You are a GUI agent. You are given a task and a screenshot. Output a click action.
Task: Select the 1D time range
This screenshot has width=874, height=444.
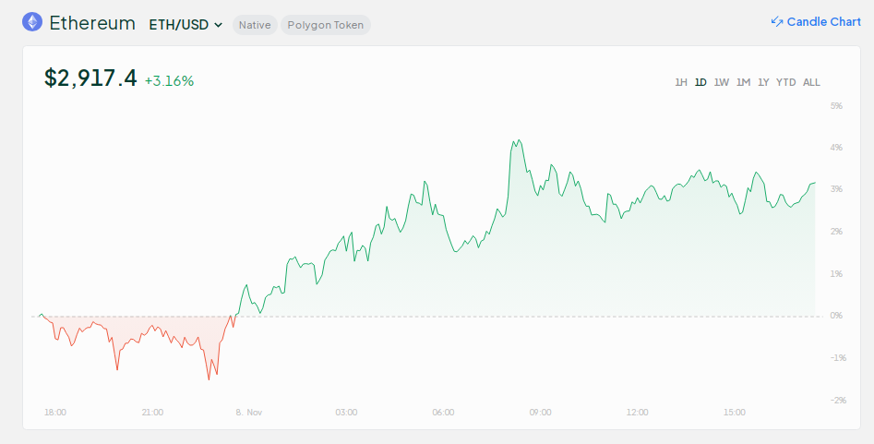[700, 82]
